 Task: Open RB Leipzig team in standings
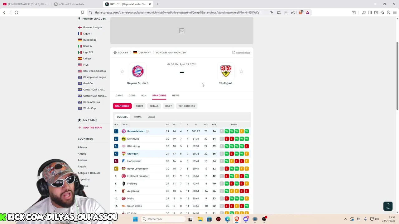(133, 146)
